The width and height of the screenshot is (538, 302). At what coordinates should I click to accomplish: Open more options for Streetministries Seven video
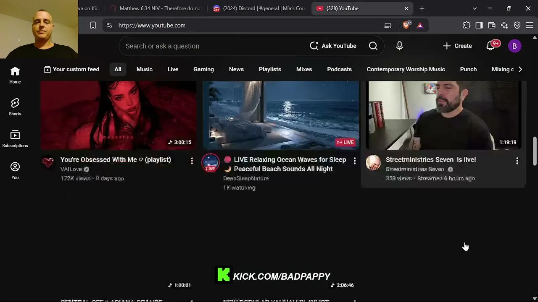517,161
